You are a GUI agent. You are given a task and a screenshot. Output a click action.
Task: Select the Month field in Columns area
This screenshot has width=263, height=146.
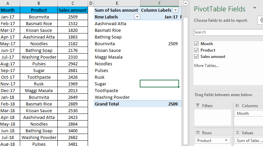coord(249,114)
